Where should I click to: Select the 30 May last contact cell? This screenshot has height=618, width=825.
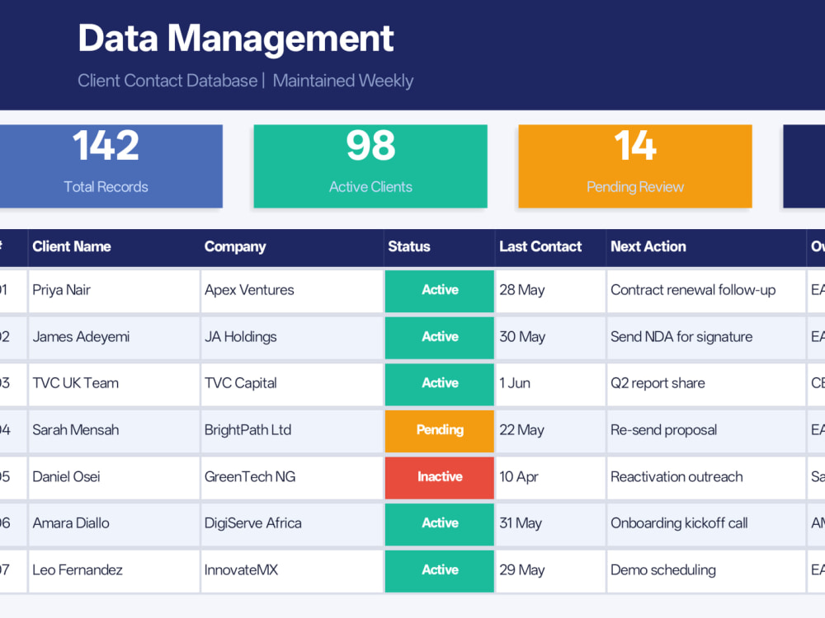tap(550, 337)
